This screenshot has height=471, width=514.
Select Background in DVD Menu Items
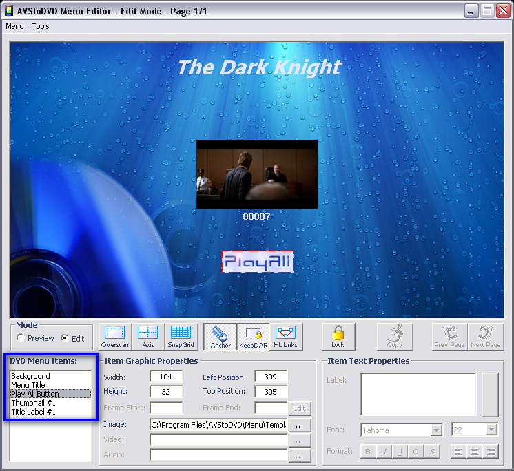(51, 376)
